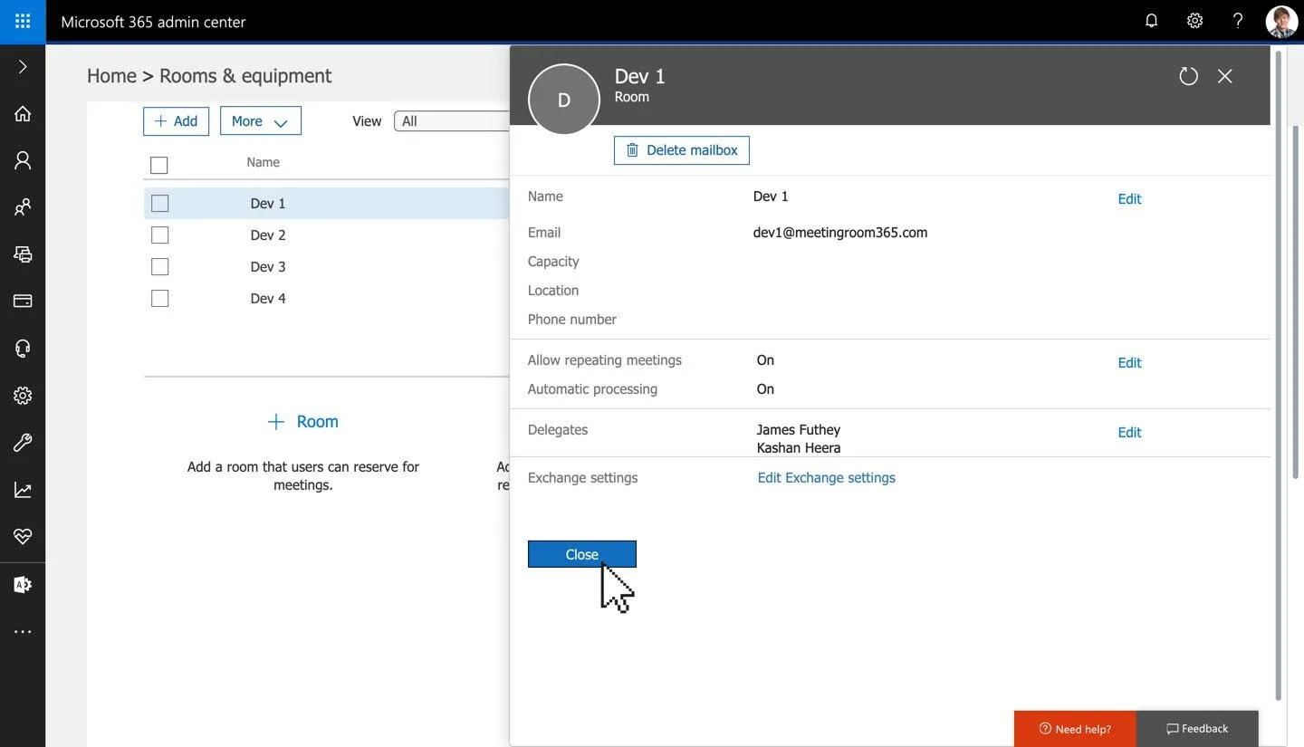
Task: Open the Need help? button
Action: 1075,729
